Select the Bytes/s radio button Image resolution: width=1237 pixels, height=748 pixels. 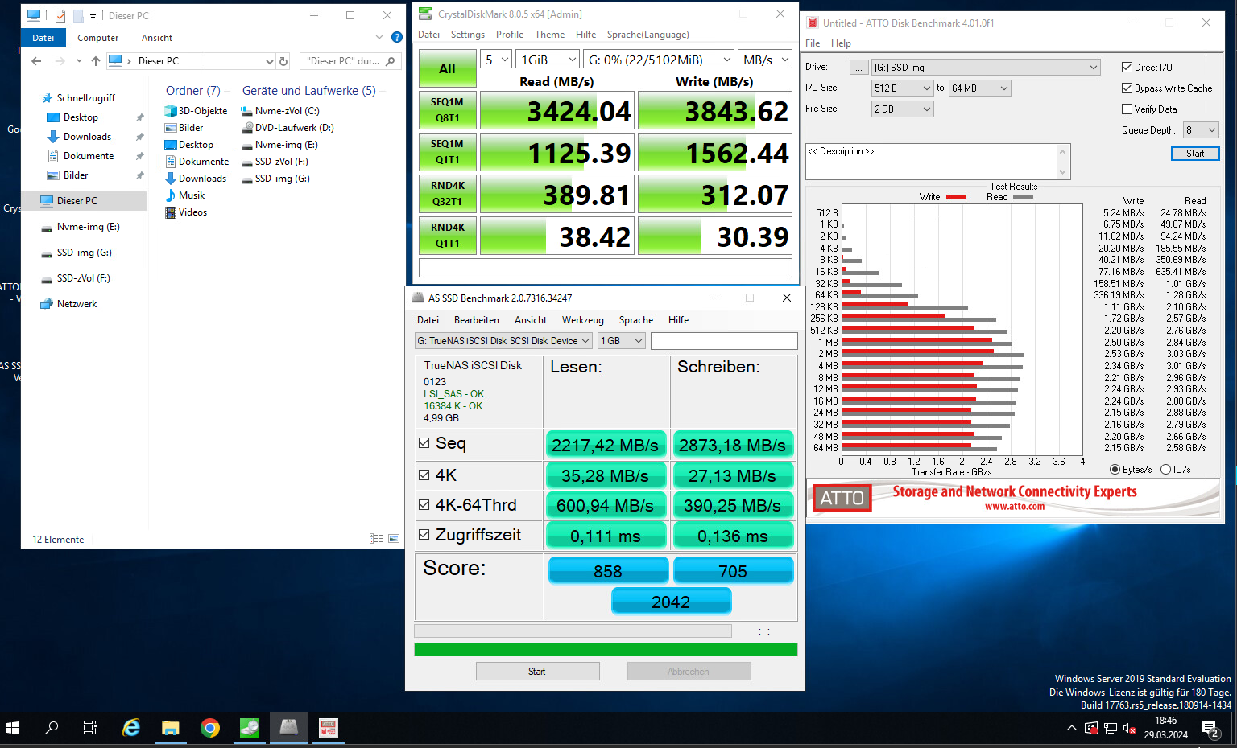[1115, 470]
